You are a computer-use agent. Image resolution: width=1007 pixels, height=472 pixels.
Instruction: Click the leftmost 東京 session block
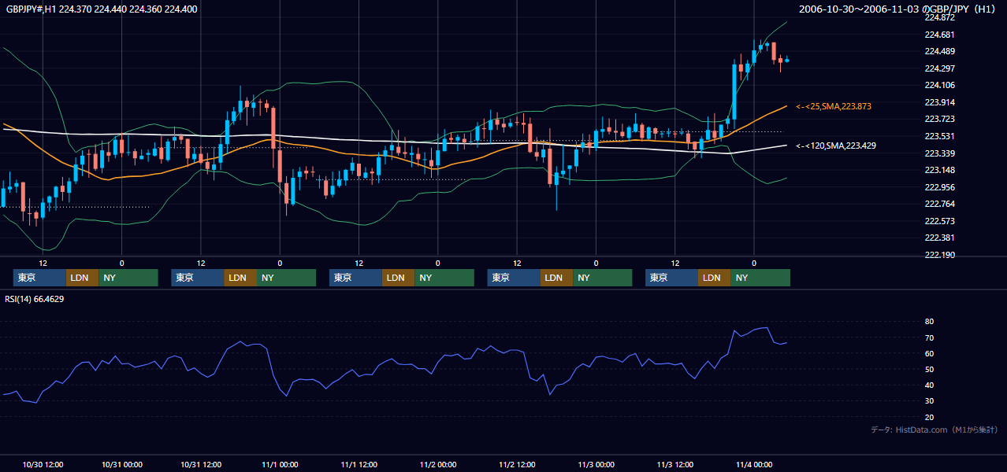[39, 278]
